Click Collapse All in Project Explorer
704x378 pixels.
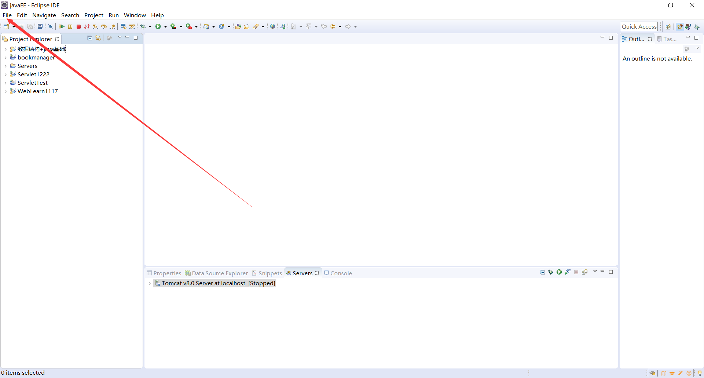89,38
